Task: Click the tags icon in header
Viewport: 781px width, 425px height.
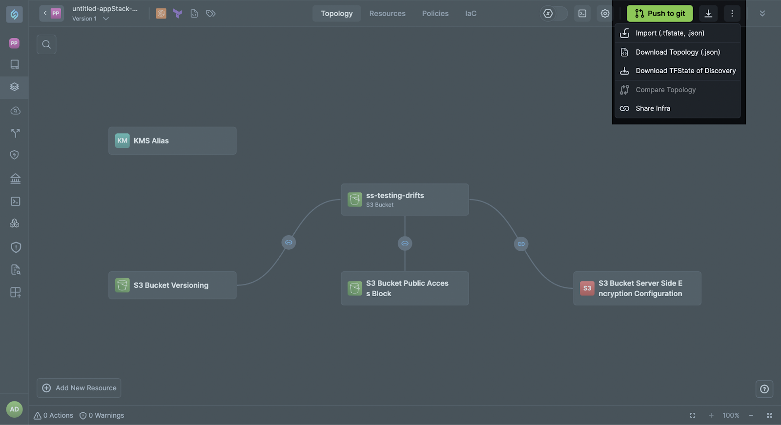Action: coord(211,14)
